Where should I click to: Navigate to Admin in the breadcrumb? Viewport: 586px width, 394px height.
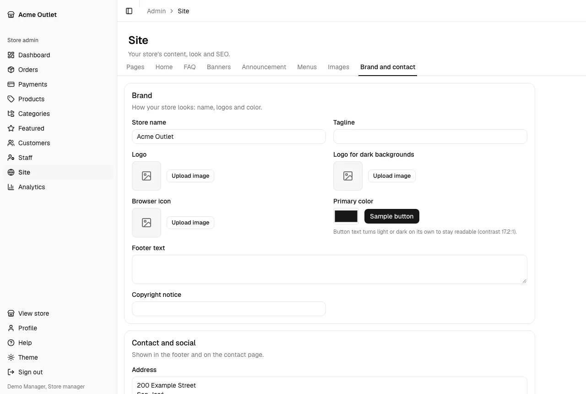coord(156,11)
